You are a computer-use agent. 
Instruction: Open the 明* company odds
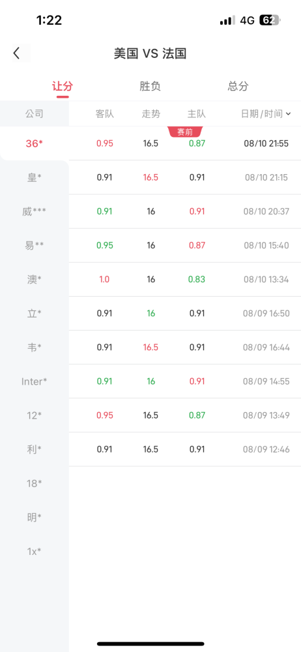(x=35, y=517)
